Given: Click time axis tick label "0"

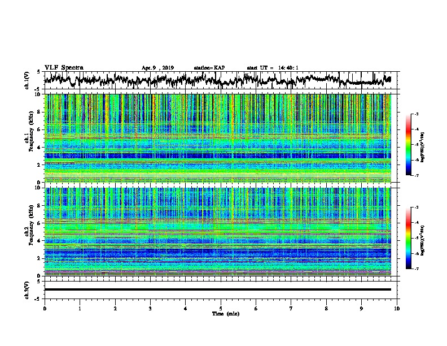Looking at the screenshot, I should pyautogui.click(x=45, y=309).
